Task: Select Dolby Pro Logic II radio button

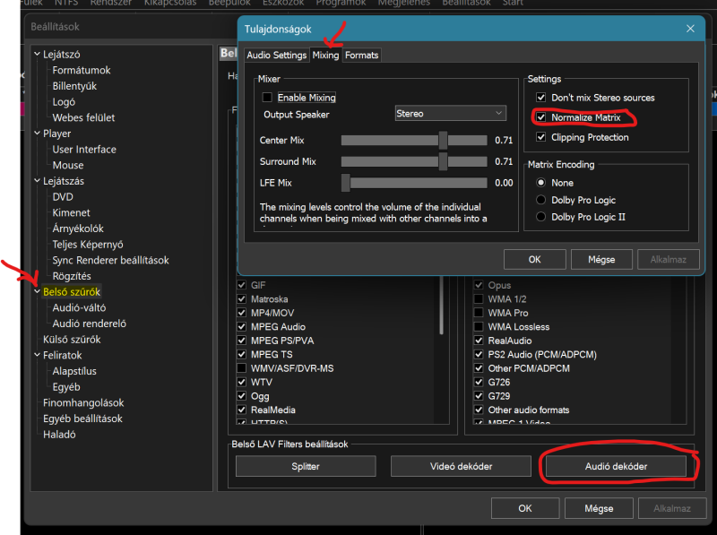Action: point(541,217)
